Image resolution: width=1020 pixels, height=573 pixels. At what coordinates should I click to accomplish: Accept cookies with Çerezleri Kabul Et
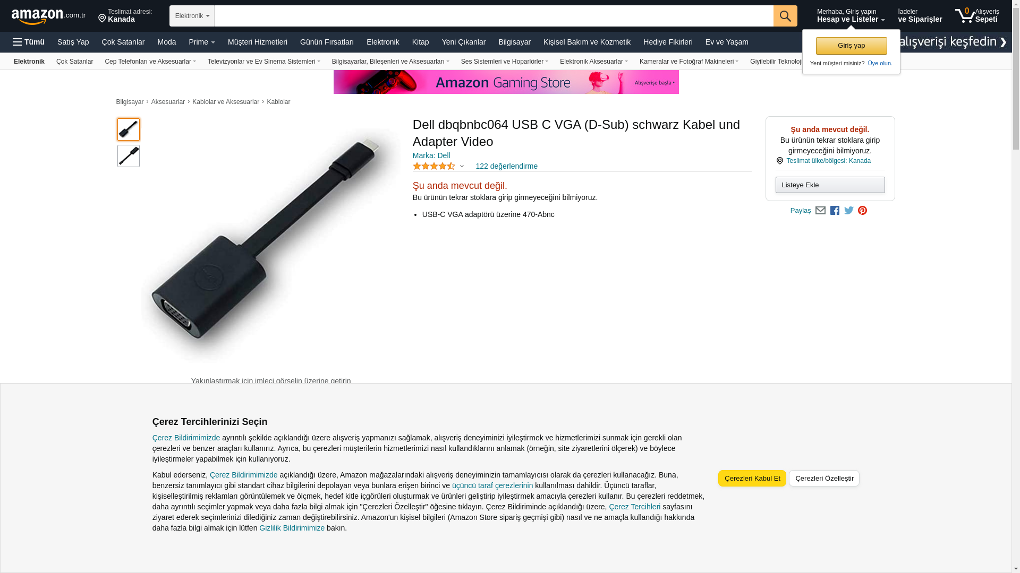pyautogui.click(x=752, y=478)
